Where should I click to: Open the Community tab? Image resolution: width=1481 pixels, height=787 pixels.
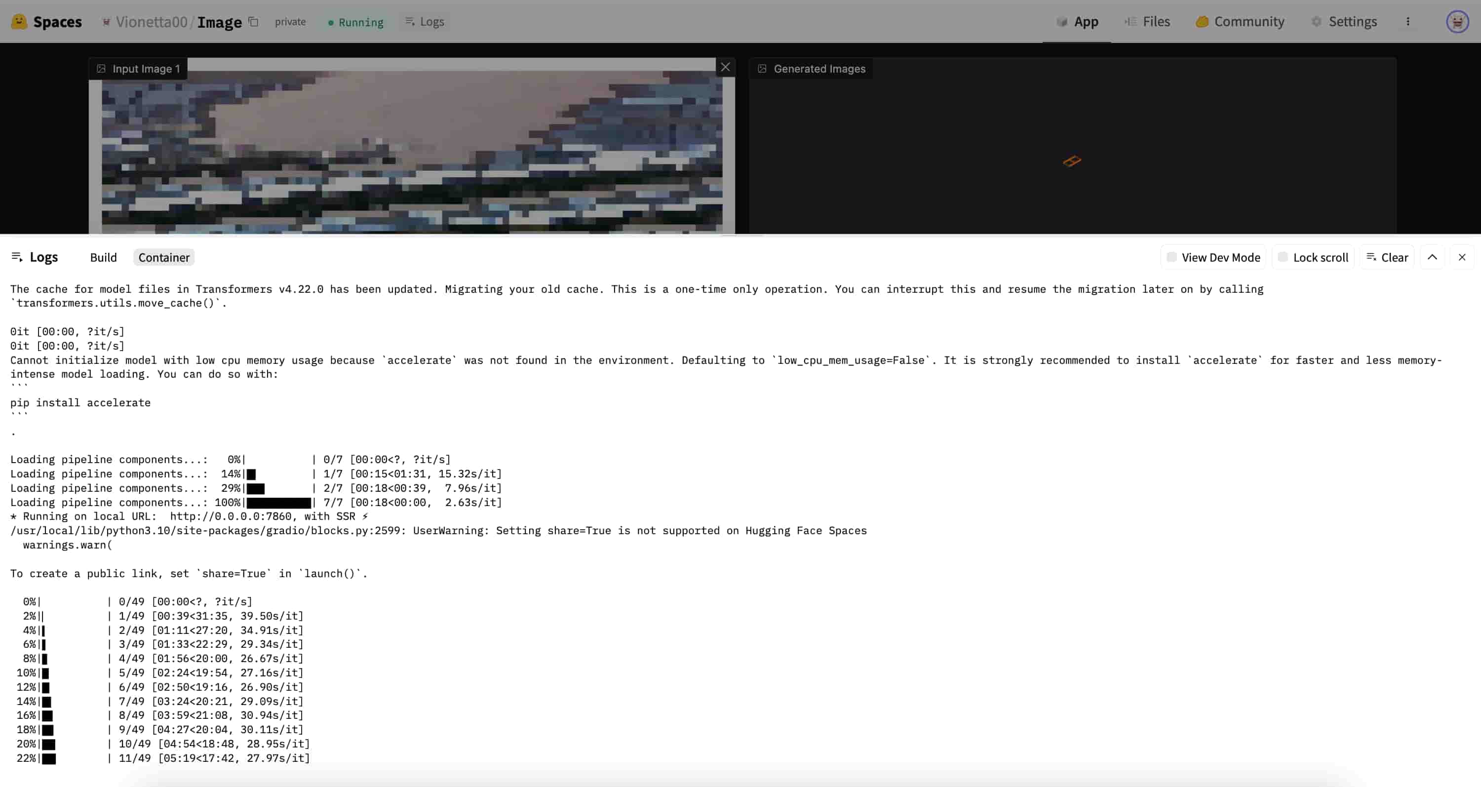click(1240, 22)
